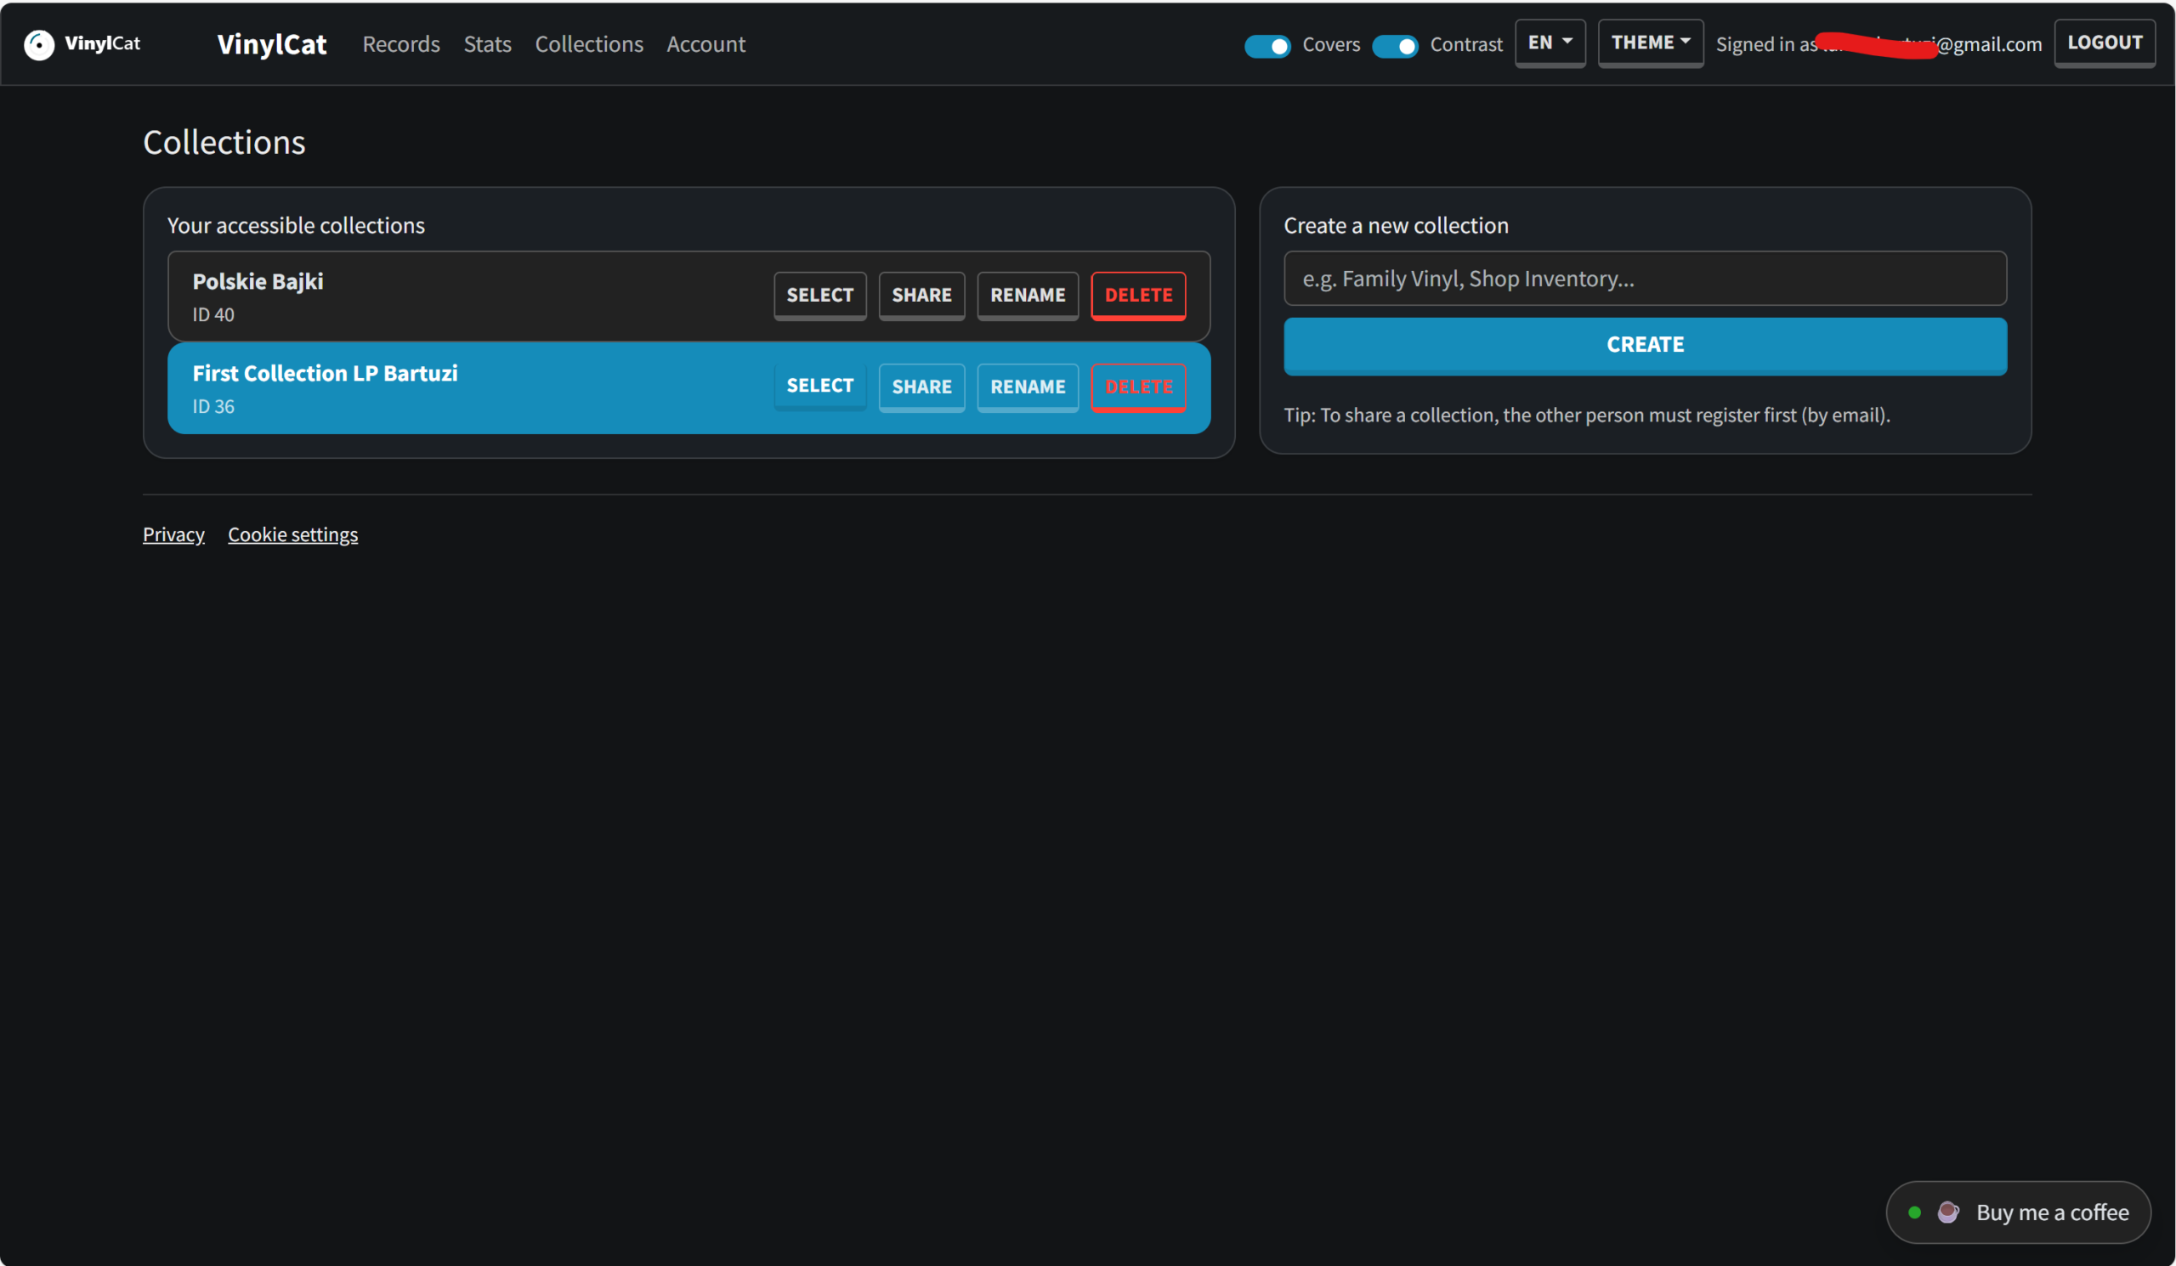Screen dimensions: 2176x1266
Task: Open the EN language dropdown
Action: [x=1549, y=42]
